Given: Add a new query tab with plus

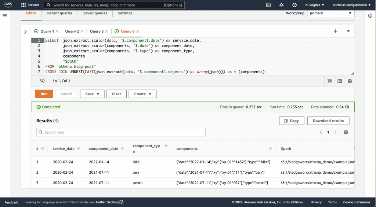Looking at the screenshot, I should coord(335,32).
